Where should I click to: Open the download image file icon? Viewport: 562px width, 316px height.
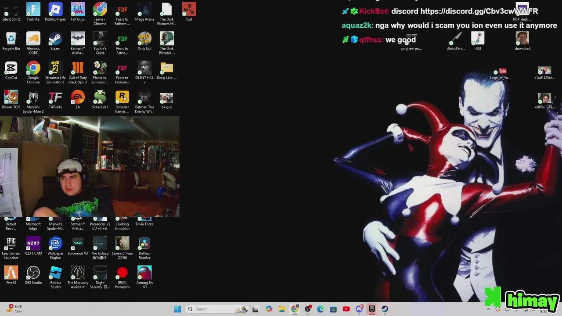pyautogui.click(x=522, y=41)
